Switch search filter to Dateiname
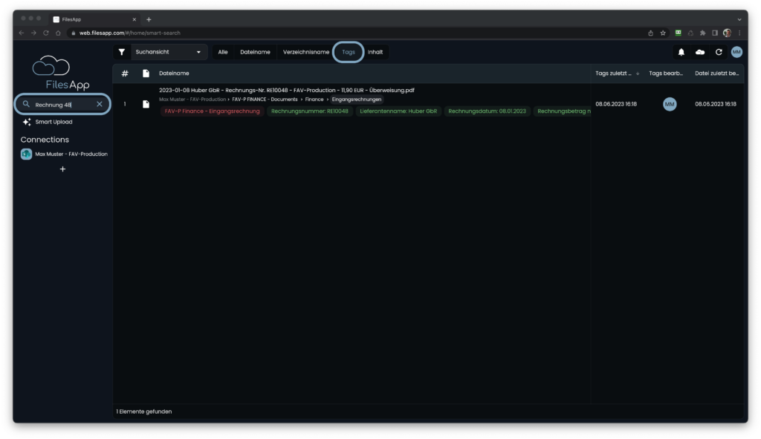 click(x=255, y=52)
